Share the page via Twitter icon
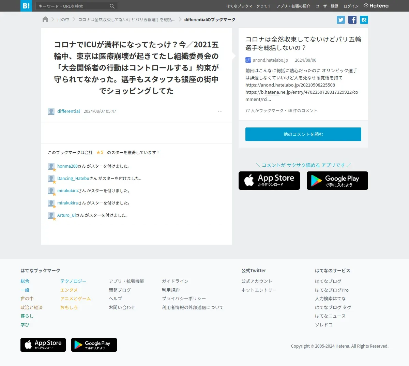 pyautogui.click(x=341, y=20)
